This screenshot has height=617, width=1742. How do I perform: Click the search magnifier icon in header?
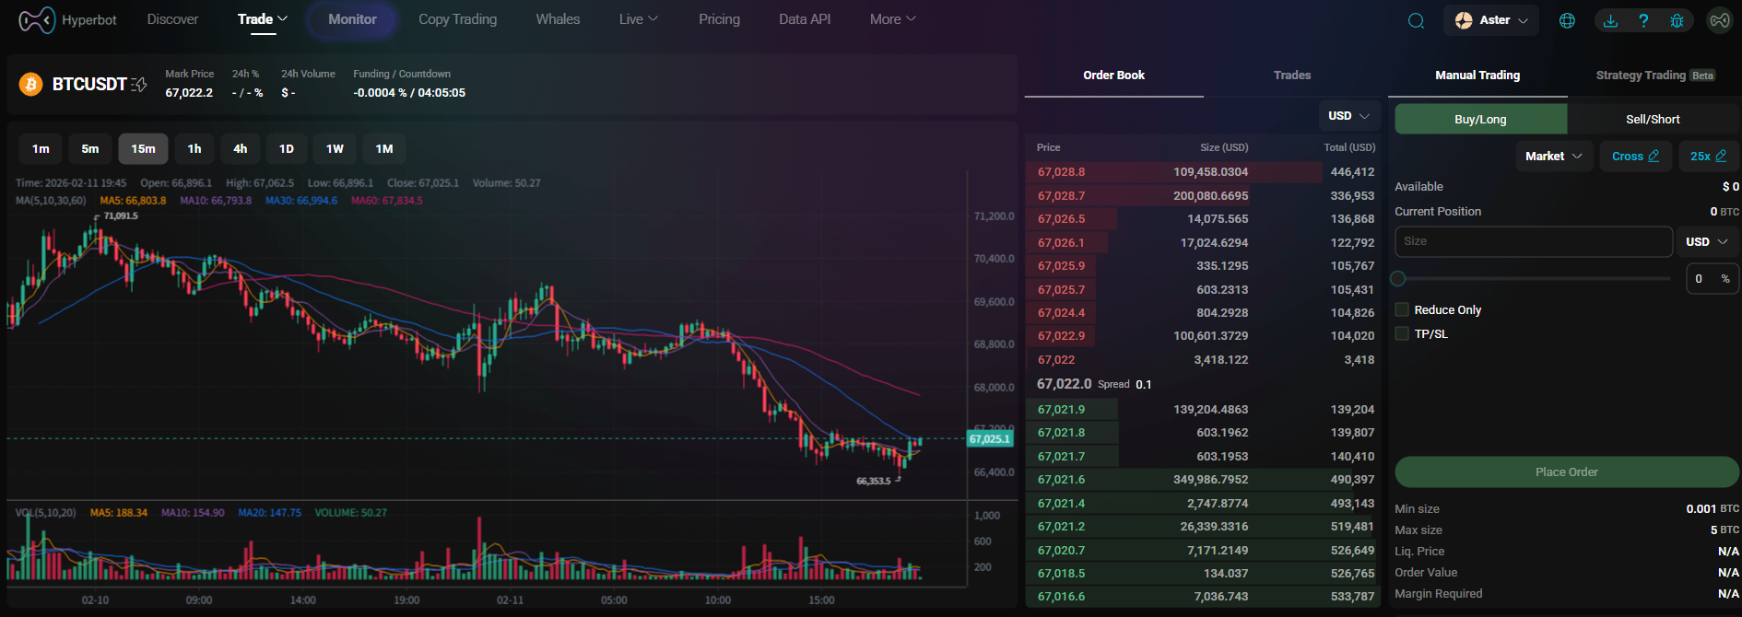click(1416, 20)
